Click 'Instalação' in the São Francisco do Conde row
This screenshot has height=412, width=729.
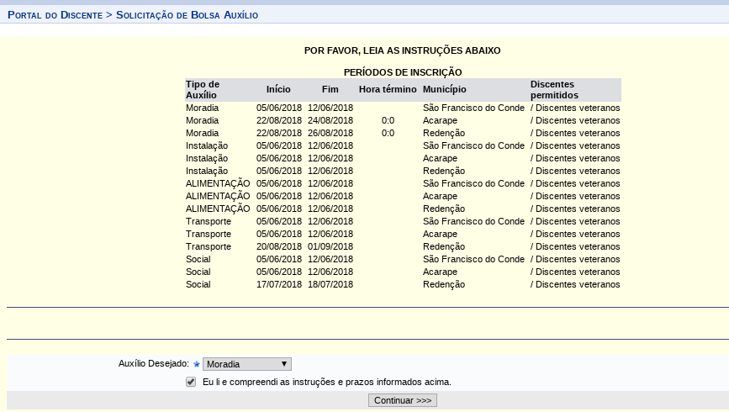tap(207, 146)
